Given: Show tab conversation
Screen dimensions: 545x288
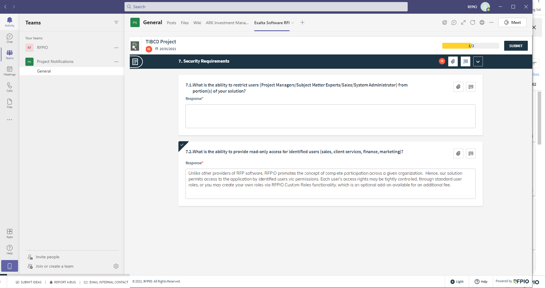Looking at the screenshot, I should click(454, 22).
